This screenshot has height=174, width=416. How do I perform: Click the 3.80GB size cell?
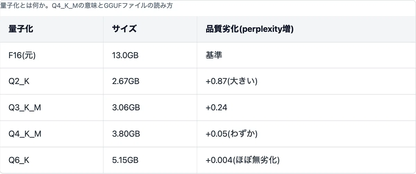(126, 134)
